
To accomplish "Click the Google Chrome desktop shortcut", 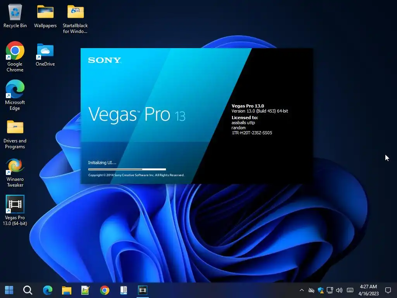I will point(15,57).
